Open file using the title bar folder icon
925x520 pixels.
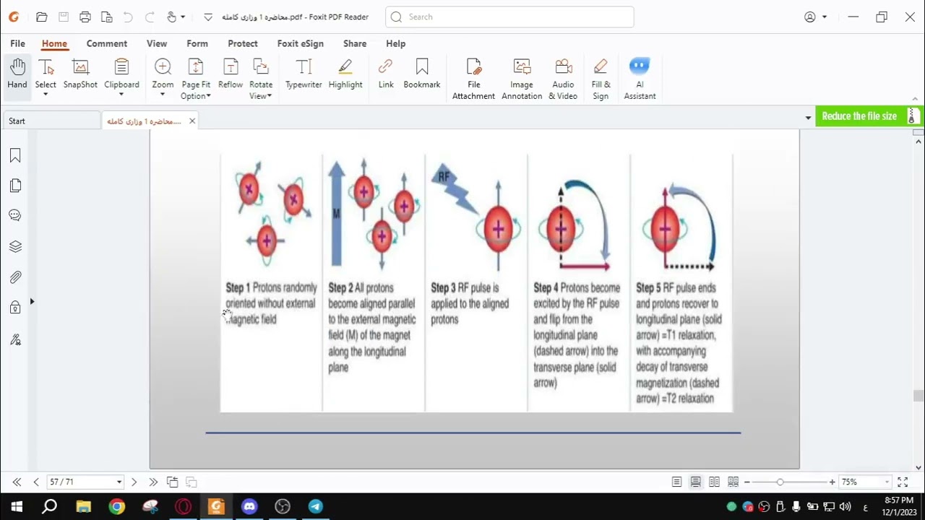point(41,17)
